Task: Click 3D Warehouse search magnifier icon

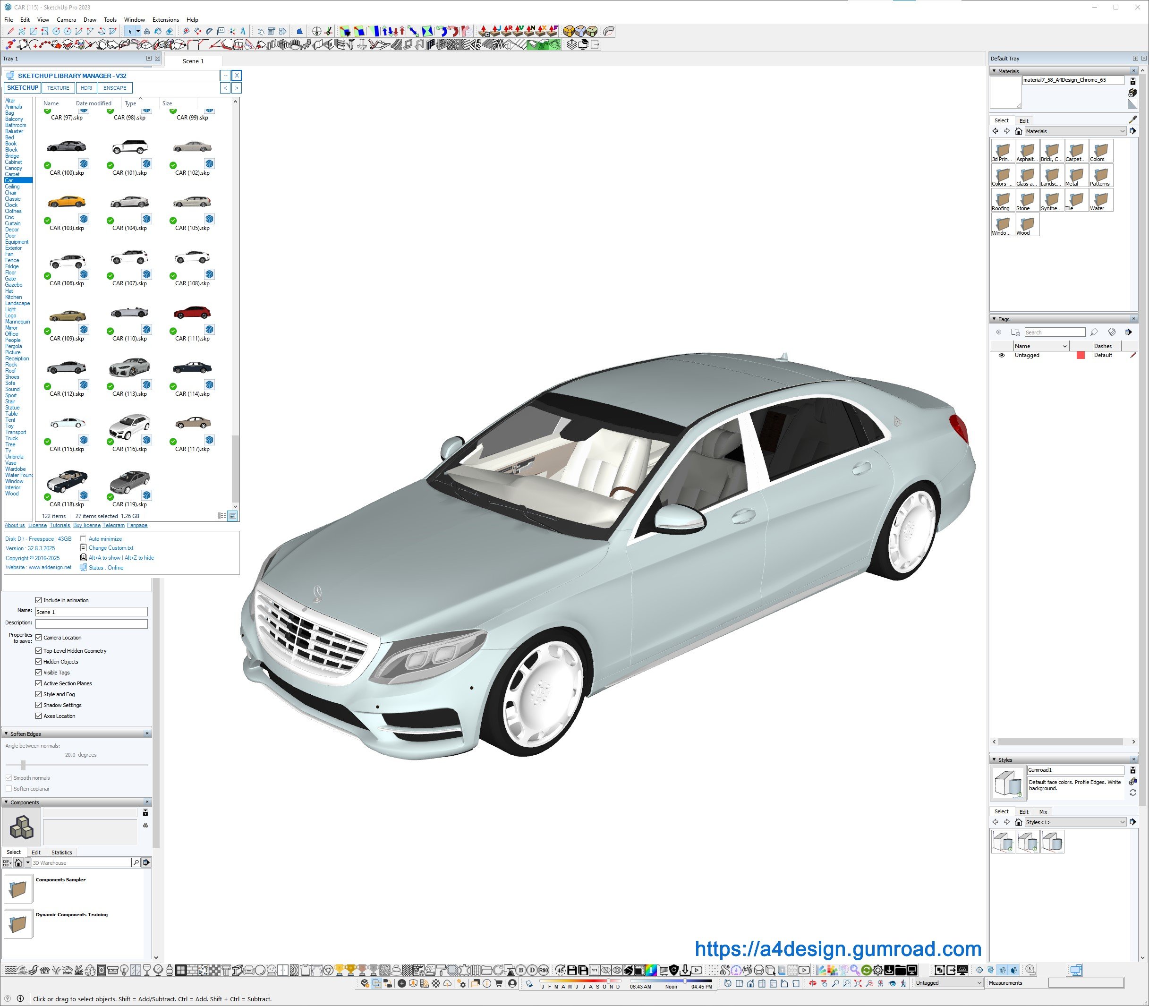Action: pyautogui.click(x=136, y=862)
